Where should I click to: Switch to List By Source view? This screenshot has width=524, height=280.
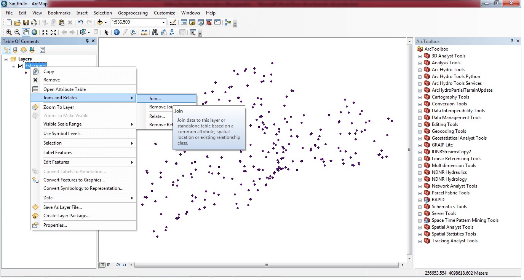tap(15, 50)
